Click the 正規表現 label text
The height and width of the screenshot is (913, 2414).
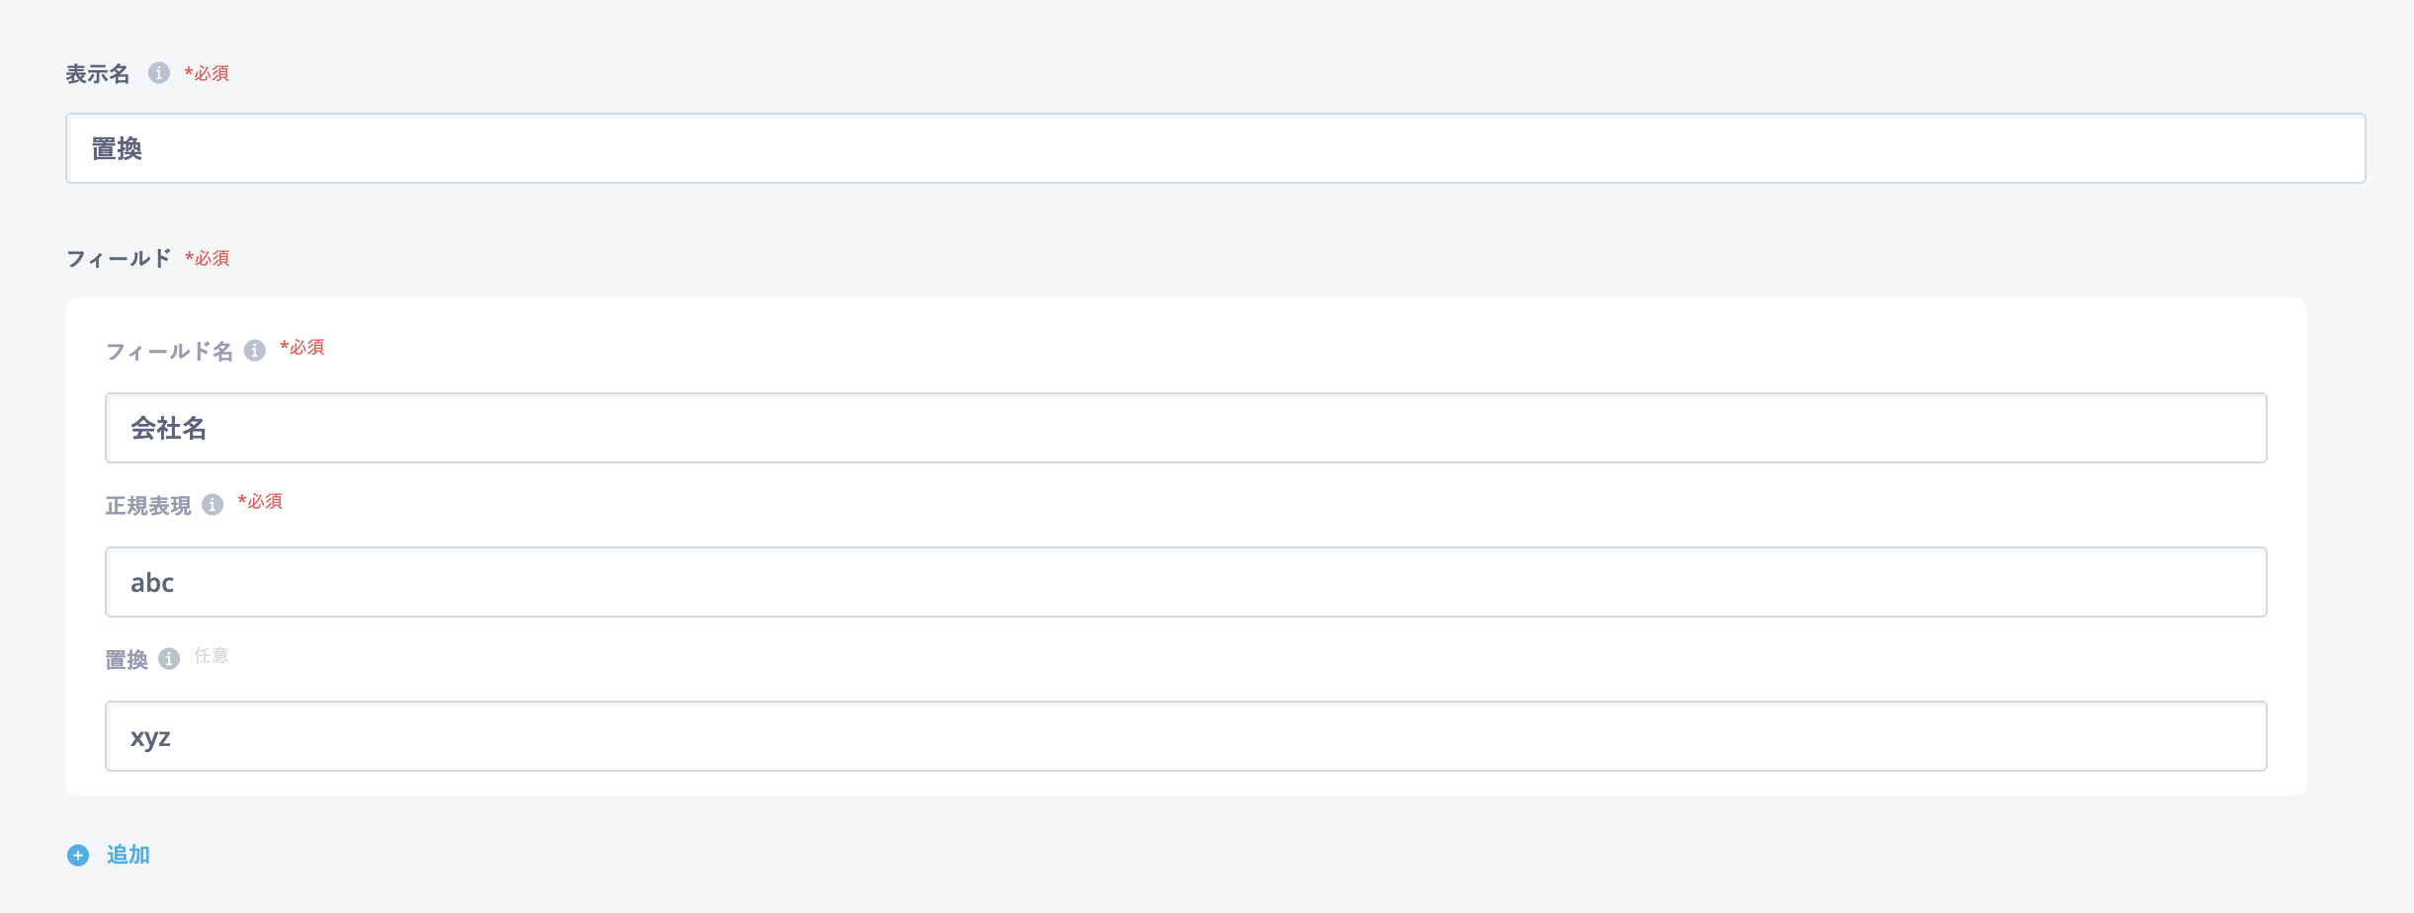(148, 506)
